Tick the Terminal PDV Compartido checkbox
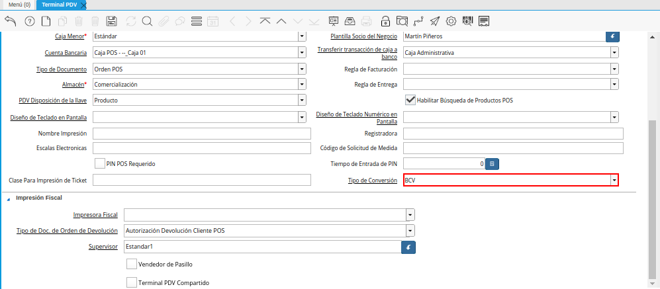 (x=131, y=282)
